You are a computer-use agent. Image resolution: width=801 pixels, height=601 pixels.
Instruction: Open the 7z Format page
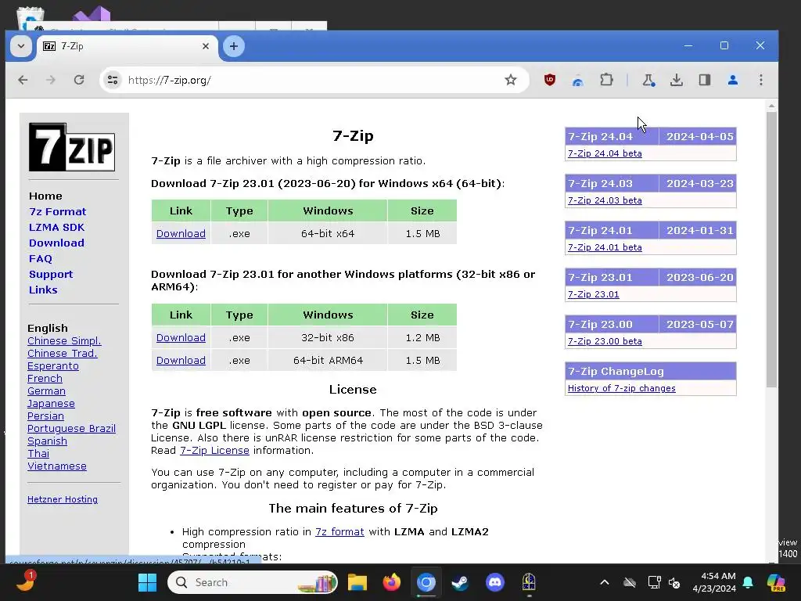pyautogui.click(x=57, y=211)
